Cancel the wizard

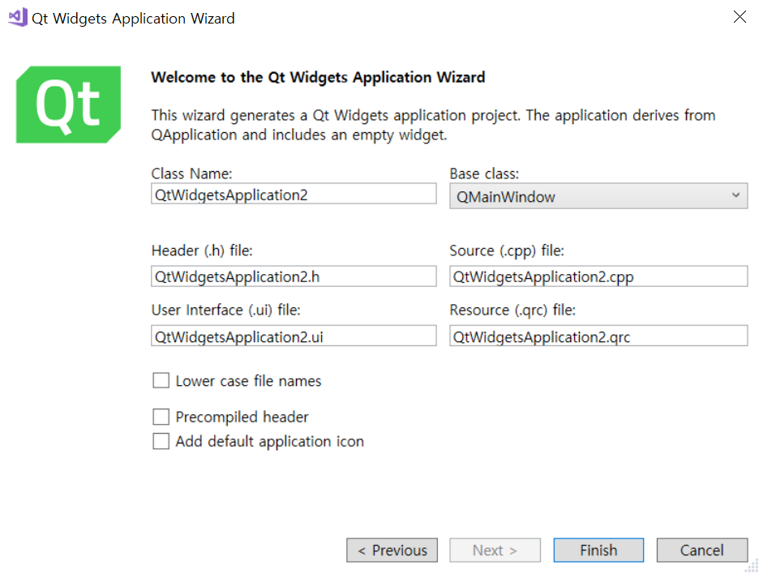coord(702,550)
